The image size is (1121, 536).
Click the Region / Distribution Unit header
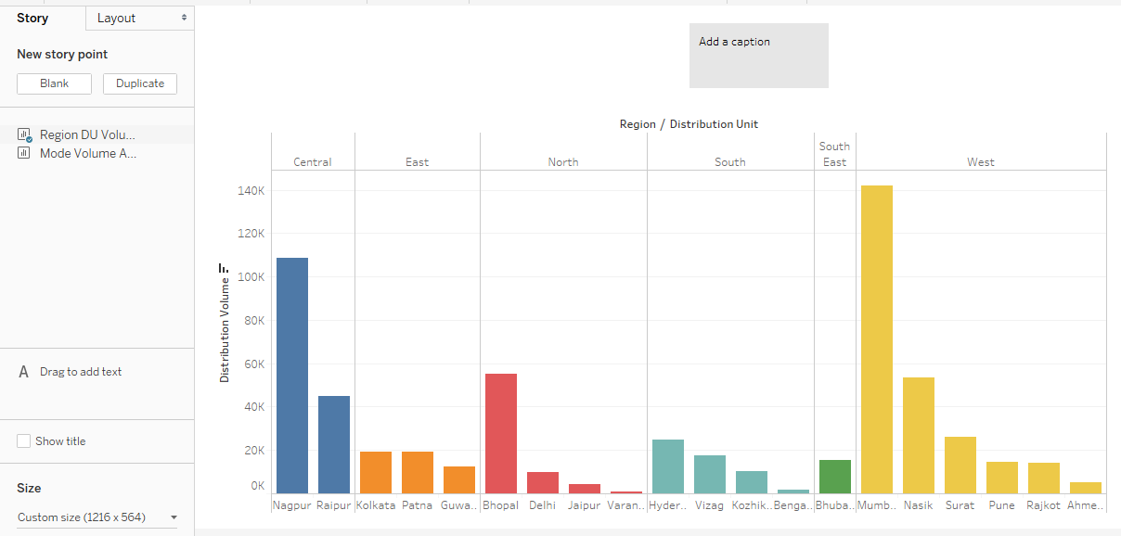pos(689,124)
